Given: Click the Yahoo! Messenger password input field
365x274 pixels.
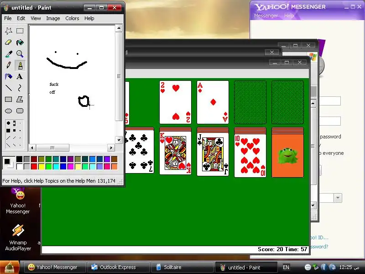Looking at the screenshot, I should [x=330, y=121].
